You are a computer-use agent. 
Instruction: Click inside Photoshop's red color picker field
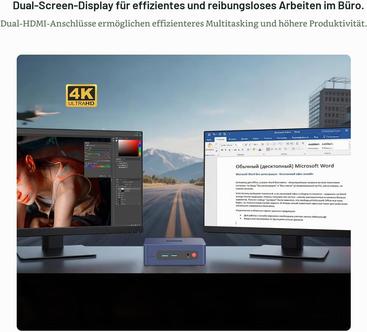click(x=128, y=148)
